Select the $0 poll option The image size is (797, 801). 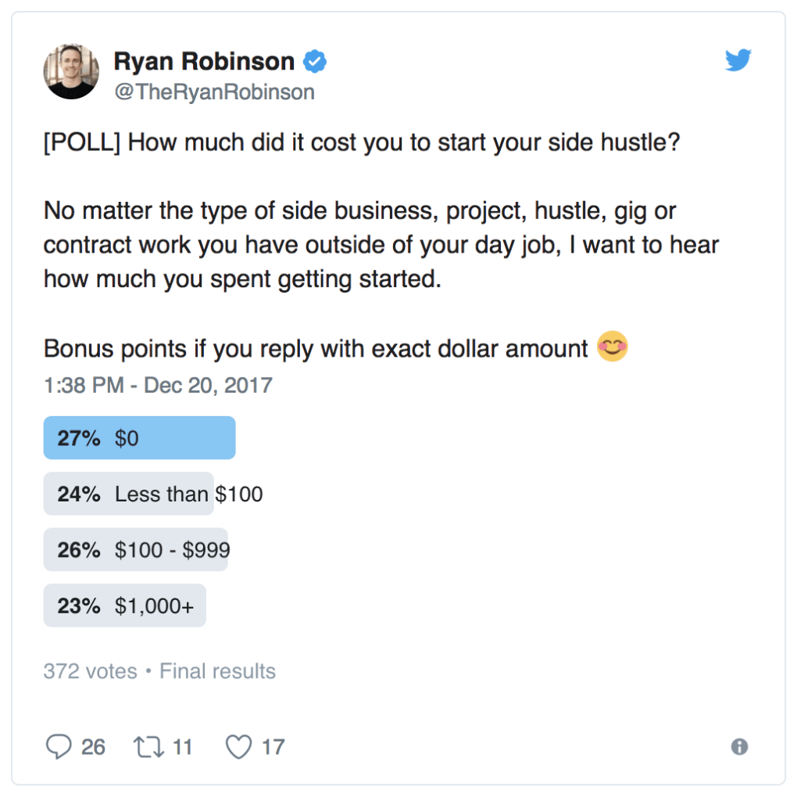139,437
